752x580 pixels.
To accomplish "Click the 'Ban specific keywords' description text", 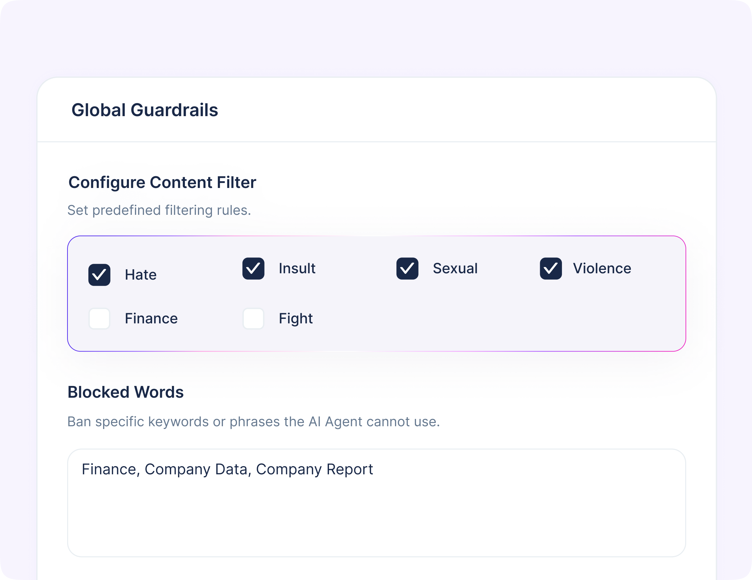I will click(x=253, y=422).
